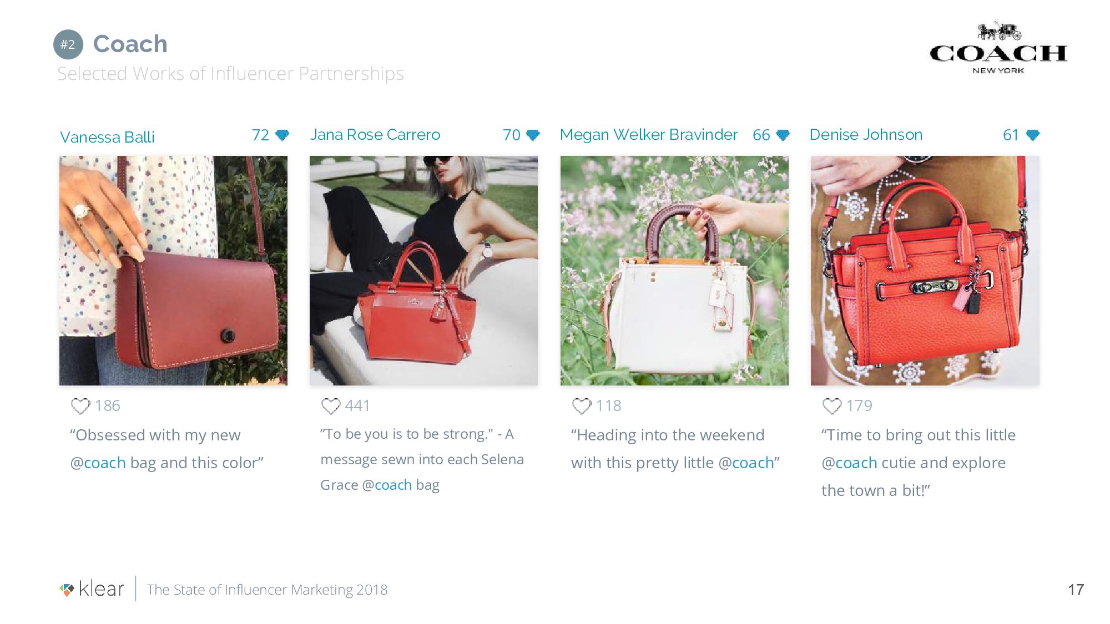This screenshot has width=1110, height=624.
Task: Click the heart icon beside 186 likes
Action: [80, 406]
